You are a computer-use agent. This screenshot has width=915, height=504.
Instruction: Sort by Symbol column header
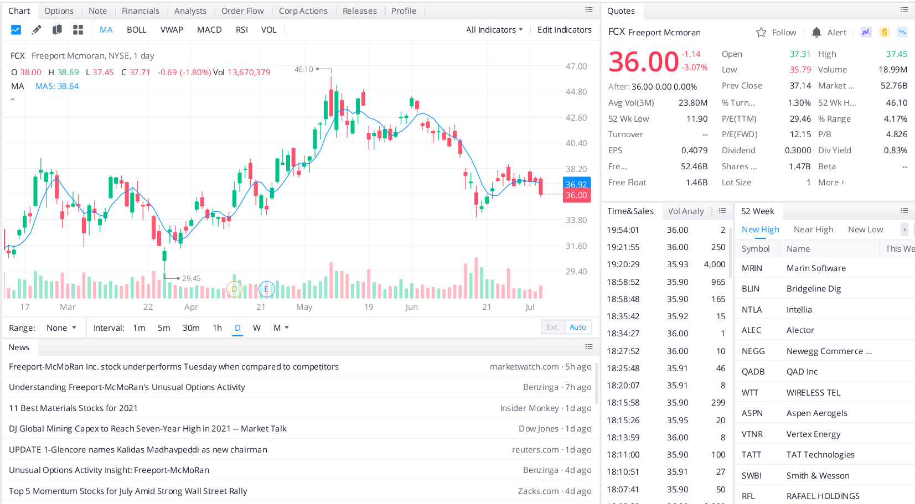coord(756,249)
